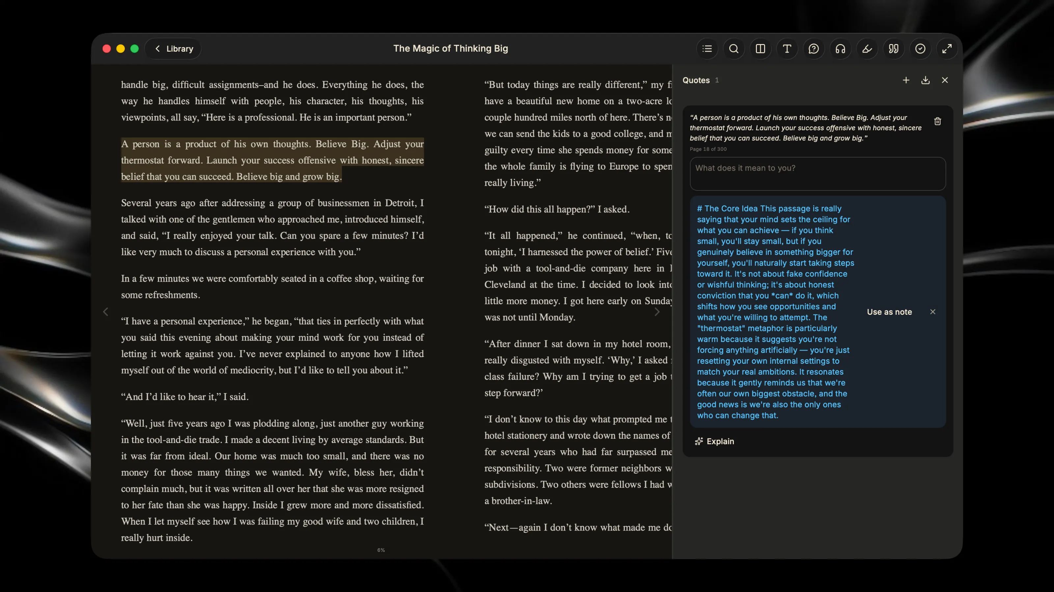This screenshot has width=1054, height=592.
Task: Open the table of contents list
Action: pos(707,49)
